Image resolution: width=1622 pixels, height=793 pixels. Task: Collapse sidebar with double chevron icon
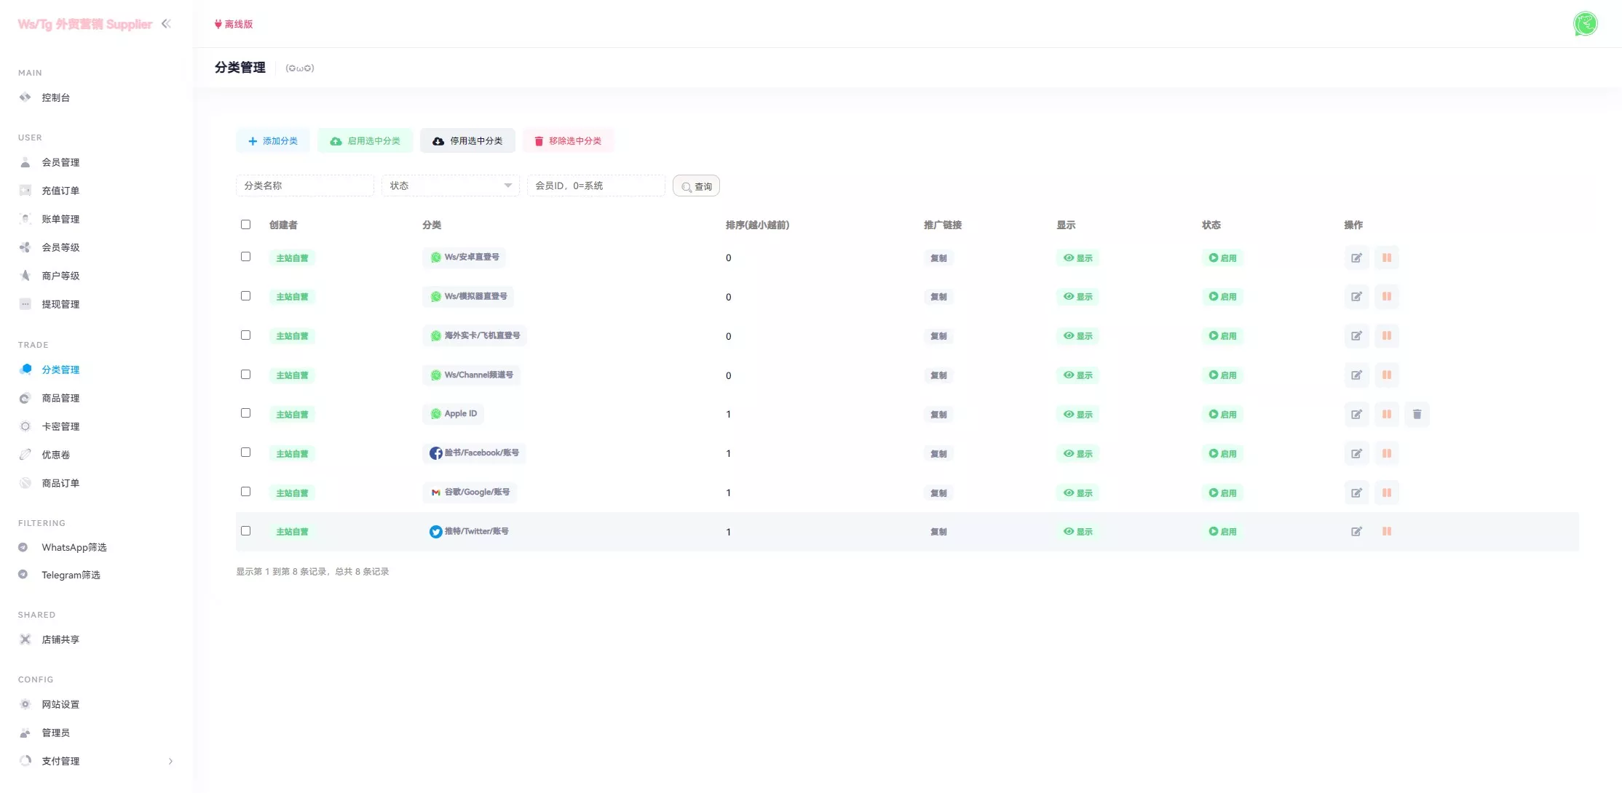pos(166,24)
